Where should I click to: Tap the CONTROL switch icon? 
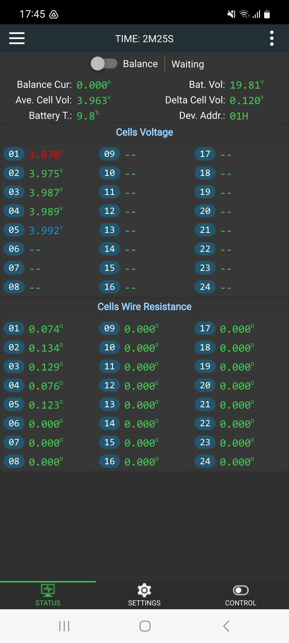pos(241,590)
